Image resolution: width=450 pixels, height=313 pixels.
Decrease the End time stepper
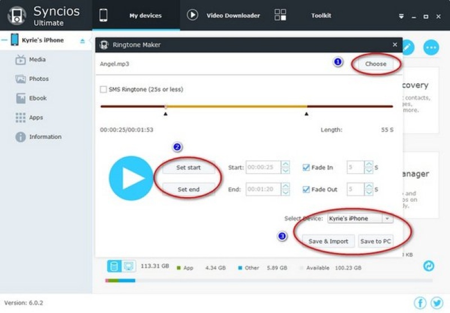[285, 193]
